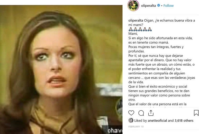Click the small liker avatar beside Liked by

(x=131, y=120)
